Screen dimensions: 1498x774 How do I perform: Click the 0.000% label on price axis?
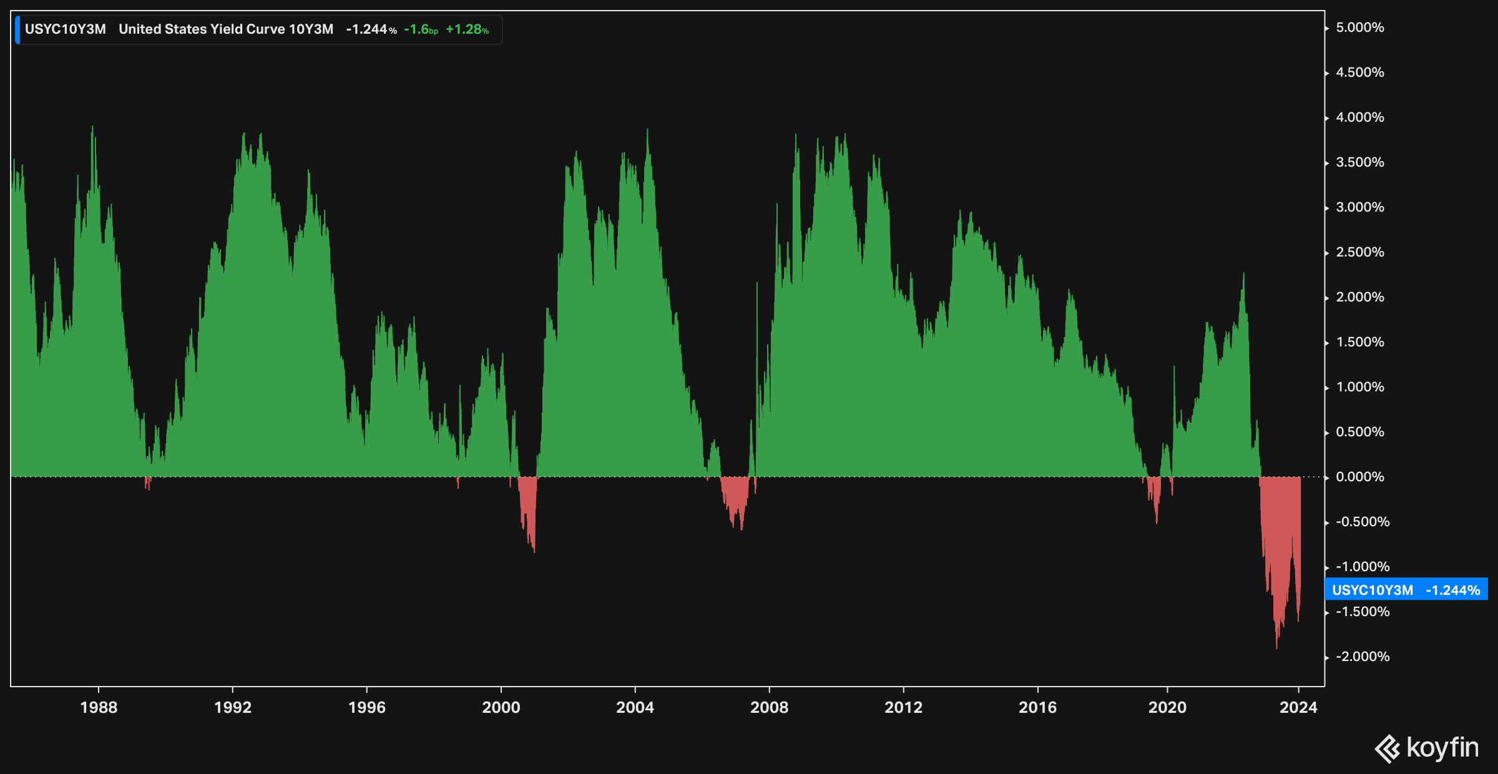pos(1359,477)
